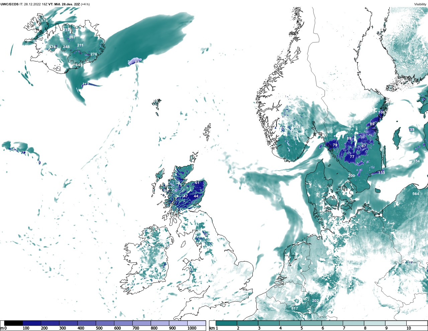Image resolution: width=428 pixels, height=331 pixels.
Task: Click the 9–10 km palest teal swatch
Action: coord(396,323)
